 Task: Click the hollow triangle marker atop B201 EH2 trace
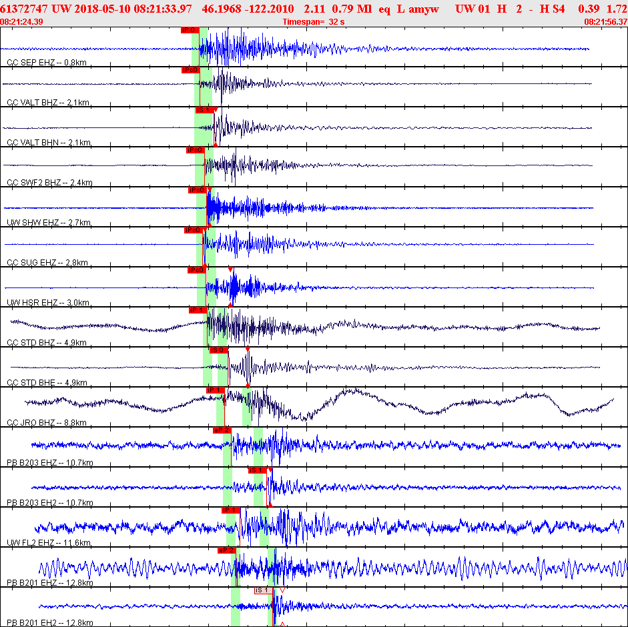[282, 590]
